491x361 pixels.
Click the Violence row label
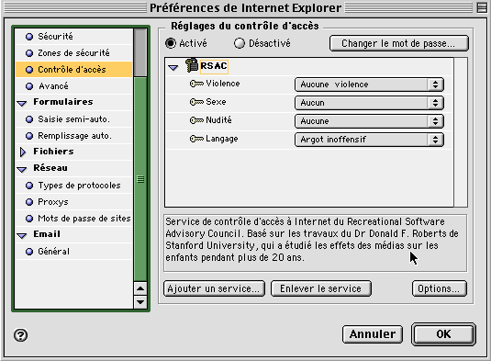click(x=223, y=84)
